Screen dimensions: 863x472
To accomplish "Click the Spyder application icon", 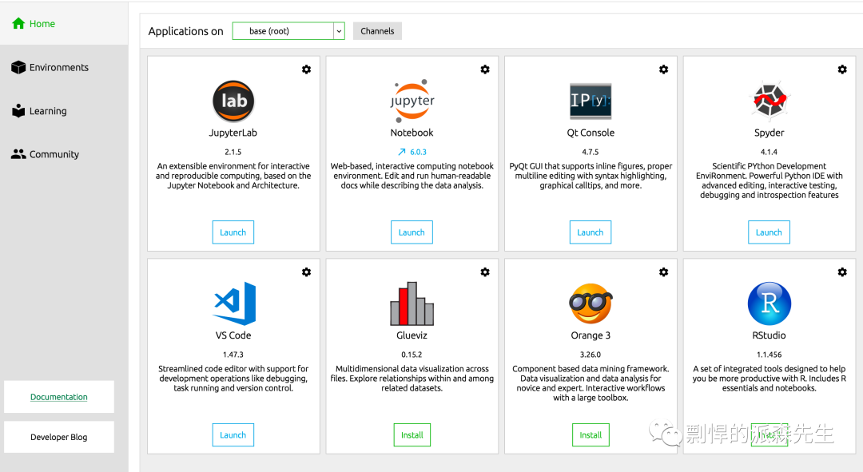I will 770,101.
